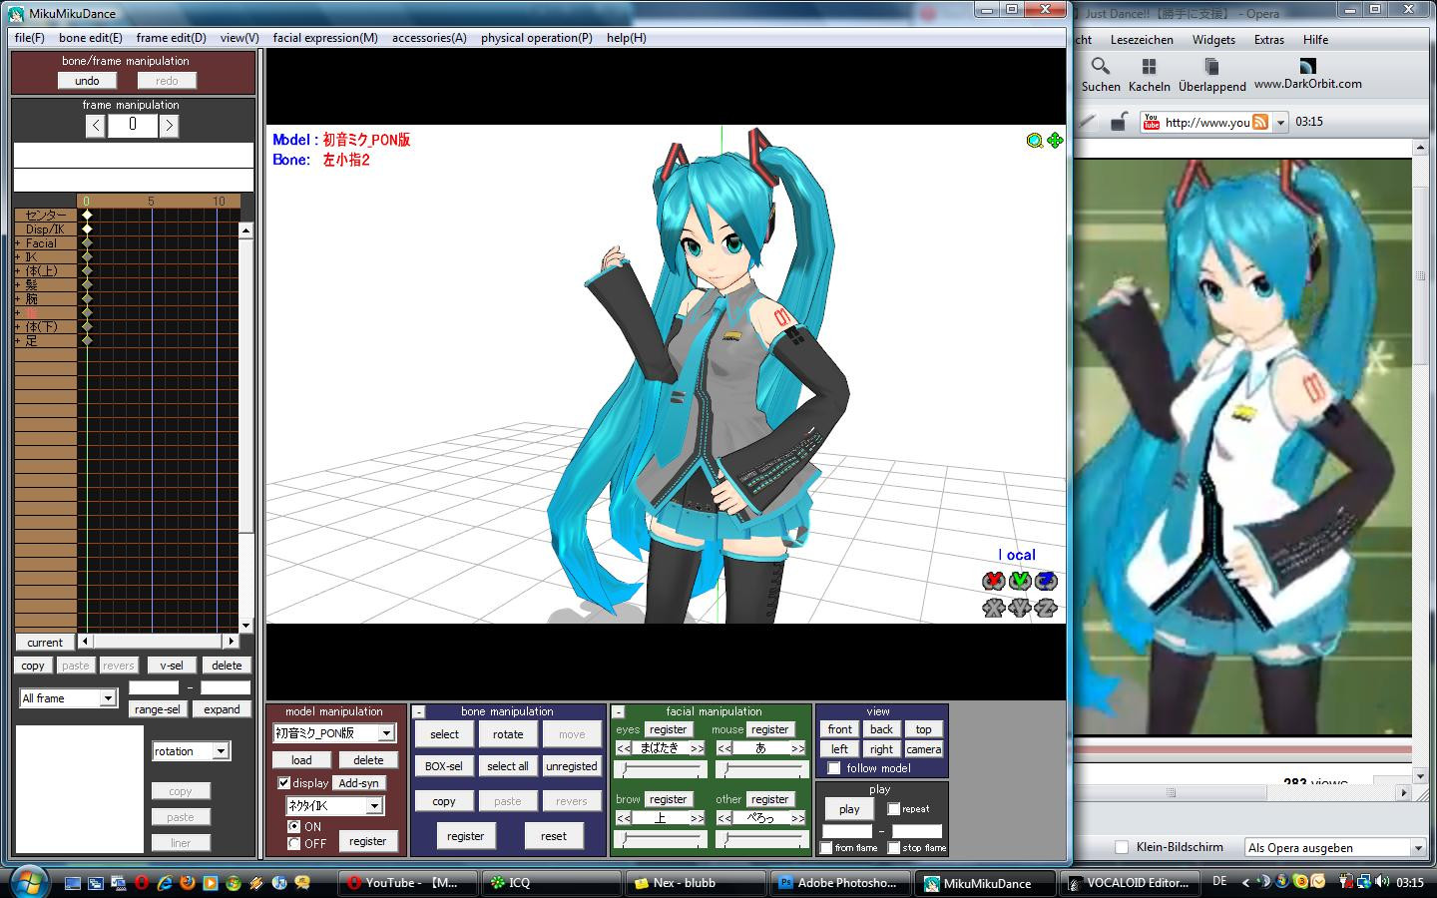The width and height of the screenshot is (1437, 898).
Task: Click the select all bones button
Action: pyautogui.click(x=508, y=766)
